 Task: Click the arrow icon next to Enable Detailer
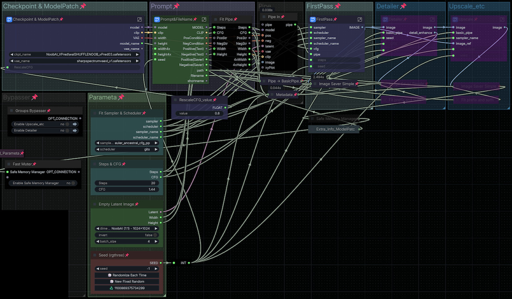(x=75, y=130)
